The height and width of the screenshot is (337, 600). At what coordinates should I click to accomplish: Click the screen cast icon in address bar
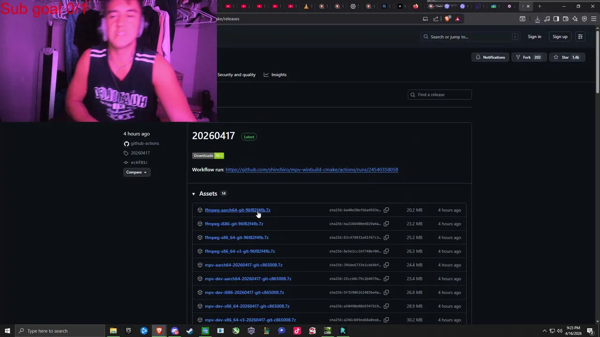coord(425,19)
